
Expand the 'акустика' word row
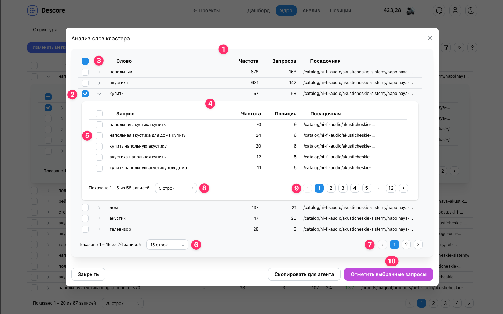click(x=99, y=83)
